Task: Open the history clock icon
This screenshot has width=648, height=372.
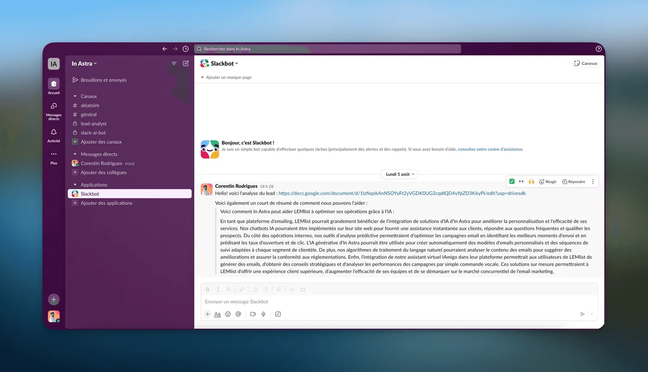Action: point(186,49)
